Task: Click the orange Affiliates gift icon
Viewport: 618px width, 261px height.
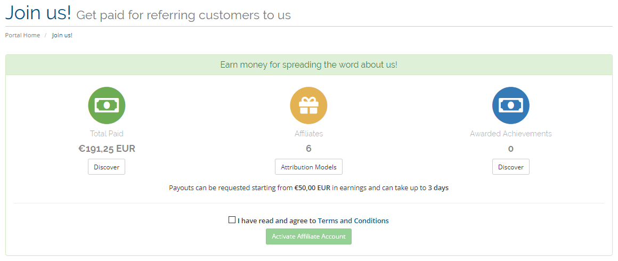Action: [x=308, y=105]
